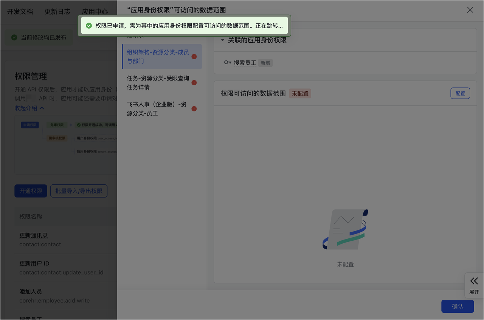Image resolution: width=484 pixels, height=320 pixels.
Task: Select 任务-资源分类-受限查询任务详情 tab
Action: click(x=158, y=83)
